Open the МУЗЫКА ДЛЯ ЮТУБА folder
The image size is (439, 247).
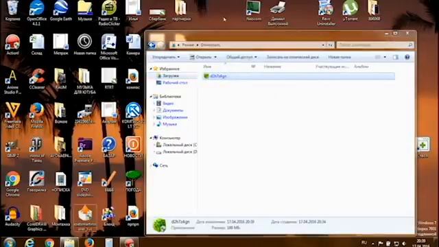click(x=85, y=81)
